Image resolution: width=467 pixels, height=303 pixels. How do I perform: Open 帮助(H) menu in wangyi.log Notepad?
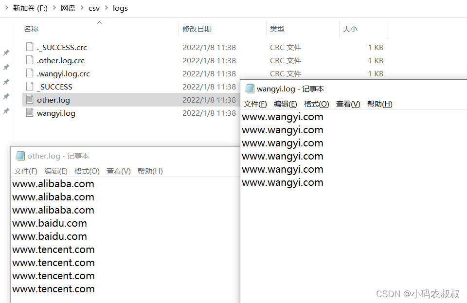tap(380, 104)
